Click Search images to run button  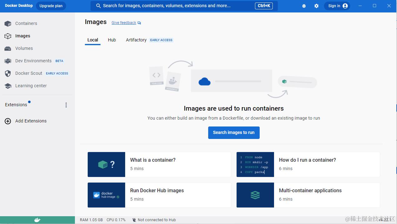pyautogui.click(x=234, y=133)
